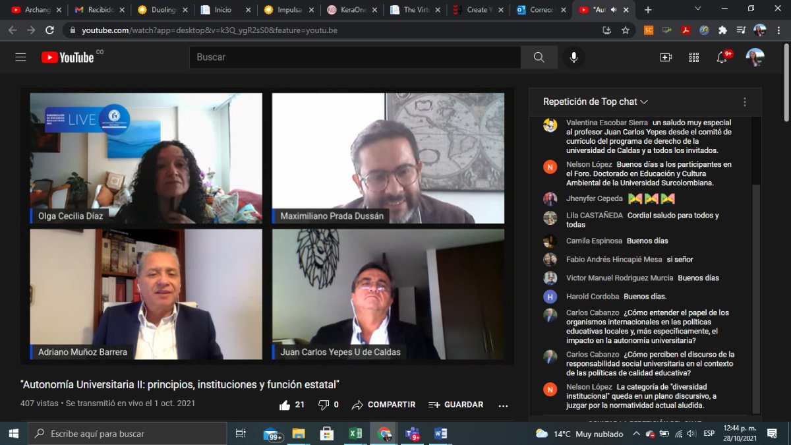Open the Create video camera icon
The image size is (791, 445).
[x=666, y=57]
